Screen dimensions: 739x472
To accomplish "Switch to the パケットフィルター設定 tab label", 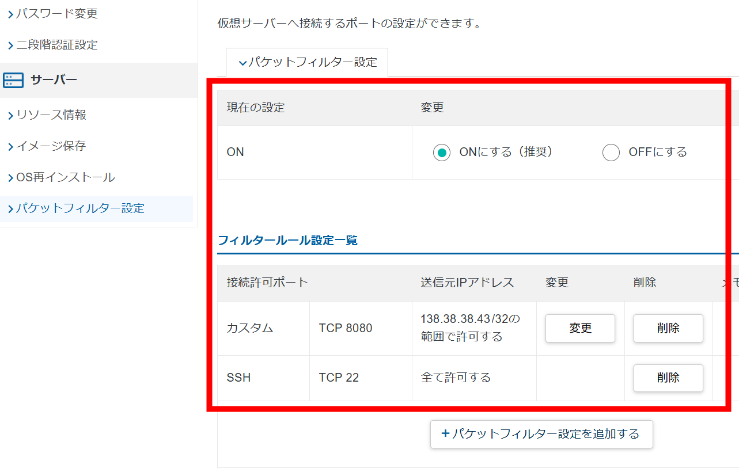I will 313,62.
